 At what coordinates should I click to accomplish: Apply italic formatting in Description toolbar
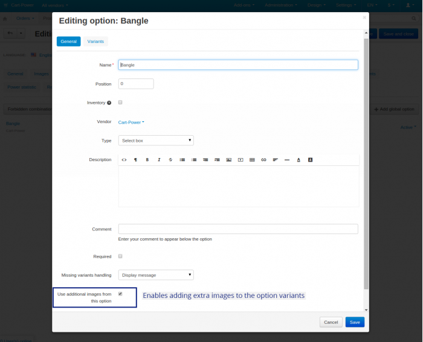click(x=159, y=160)
